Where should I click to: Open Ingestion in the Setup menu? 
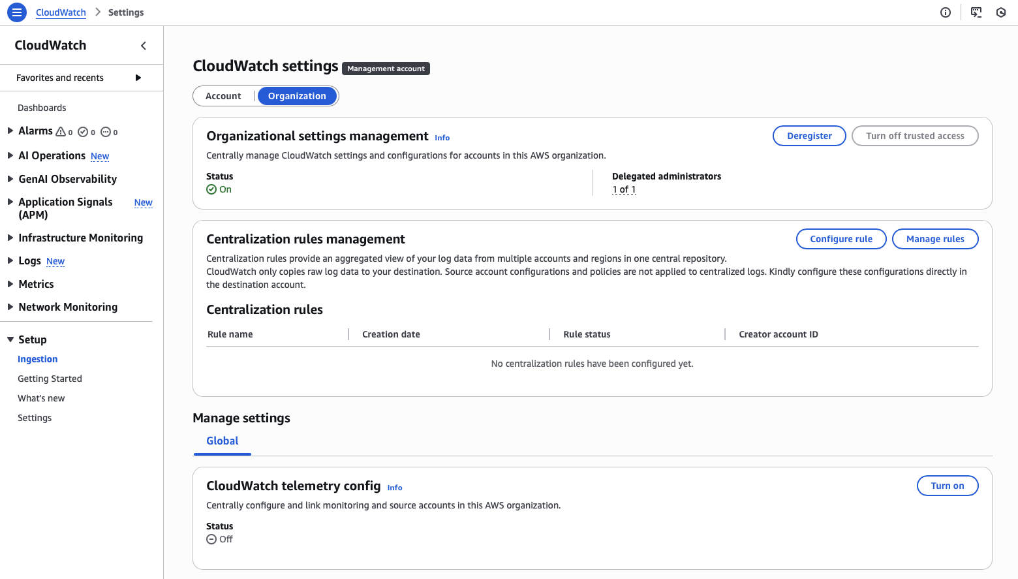click(38, 359)
